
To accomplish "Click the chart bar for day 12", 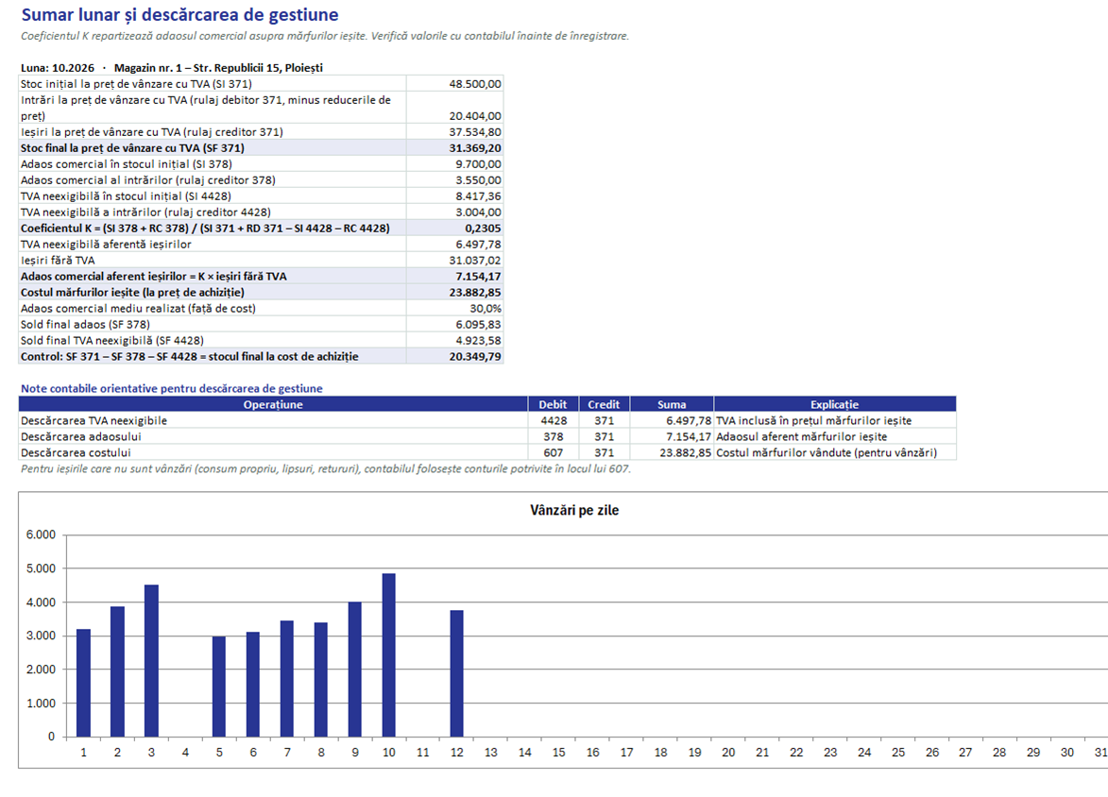I will [456, 673].
